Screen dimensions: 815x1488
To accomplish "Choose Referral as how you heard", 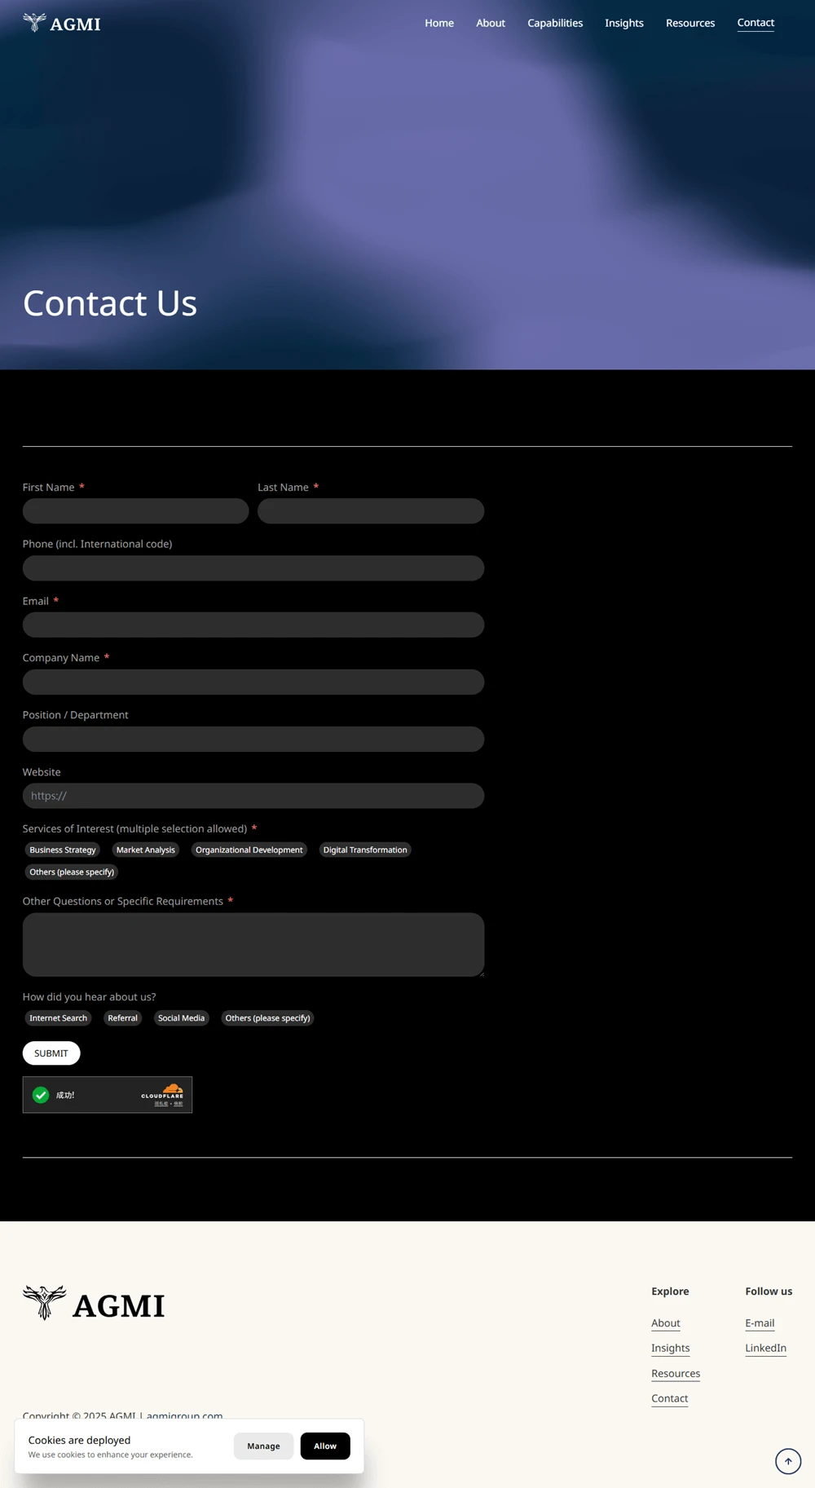I will click(x=122, y=1018).
